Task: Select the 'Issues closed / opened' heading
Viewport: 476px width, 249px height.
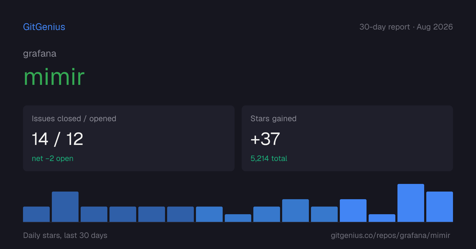Action: click(74, 119)
